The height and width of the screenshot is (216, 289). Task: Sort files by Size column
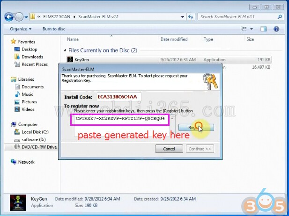[x=250, y=39]
